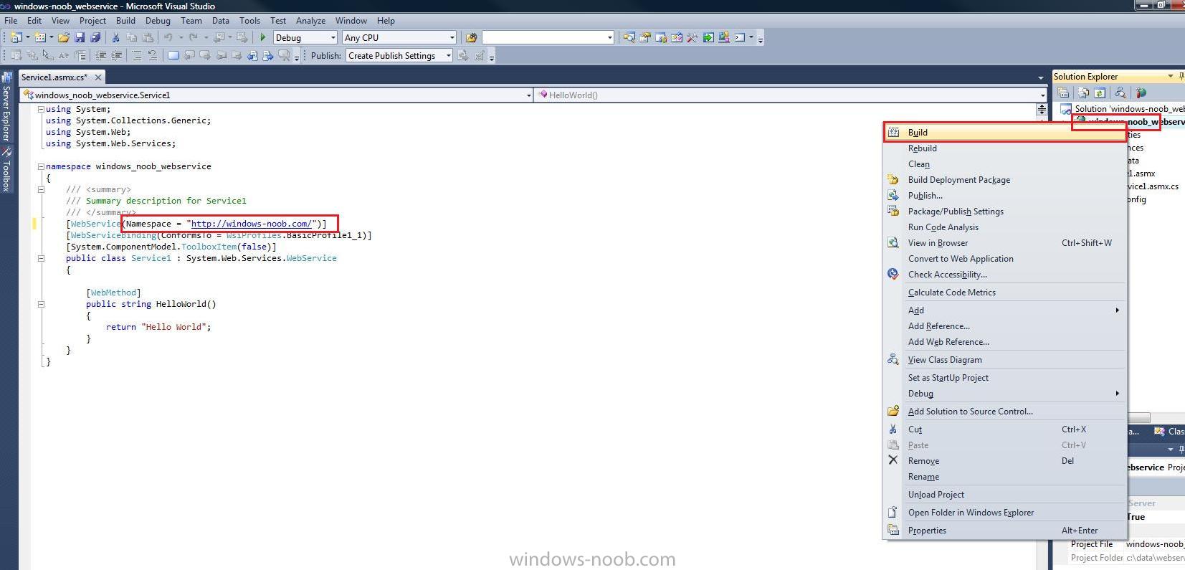Screen dimensions: 1185x570
Task: Save the current file with the floppy icon
Action: tap(80, 37)
